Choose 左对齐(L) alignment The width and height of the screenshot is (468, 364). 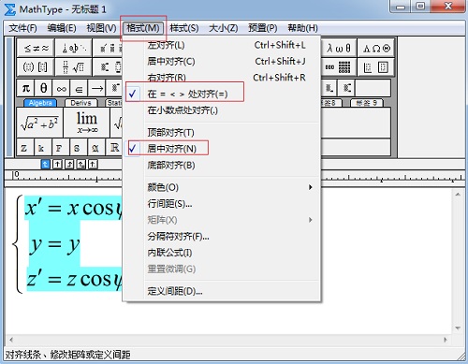tap(222, 45)
